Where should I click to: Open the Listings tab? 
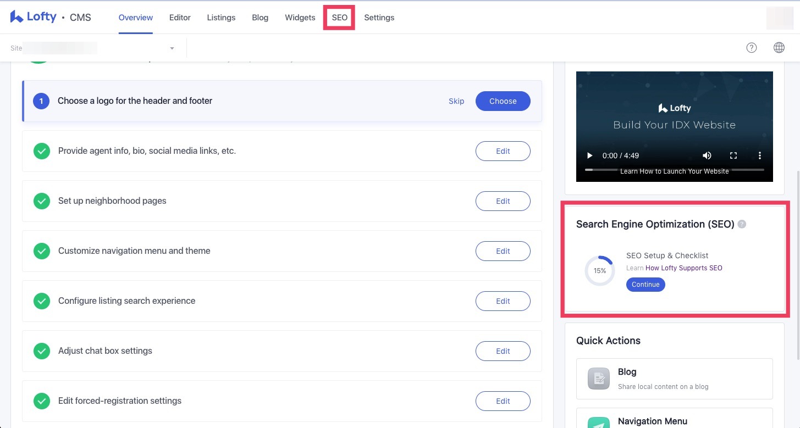coord(221,18)
